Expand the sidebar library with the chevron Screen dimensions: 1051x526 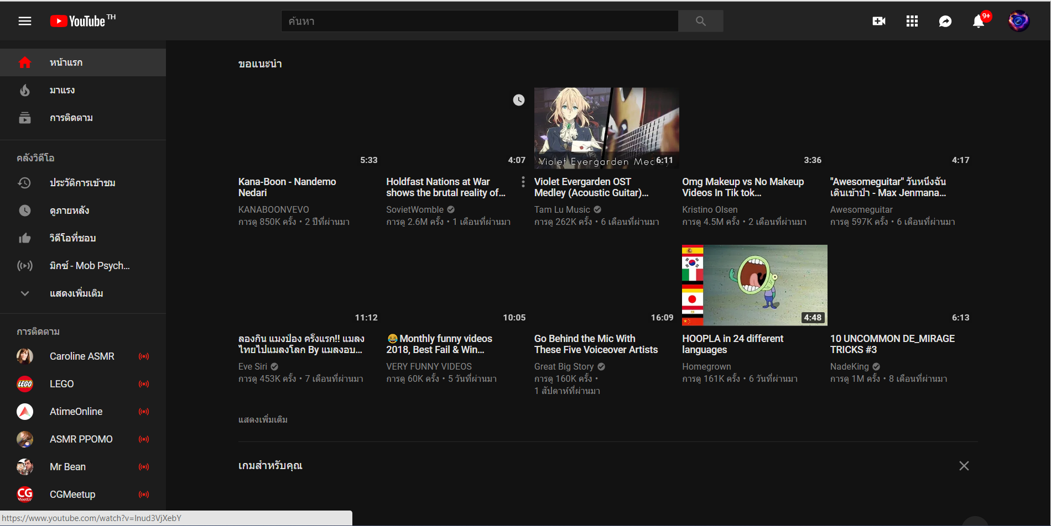25,293
